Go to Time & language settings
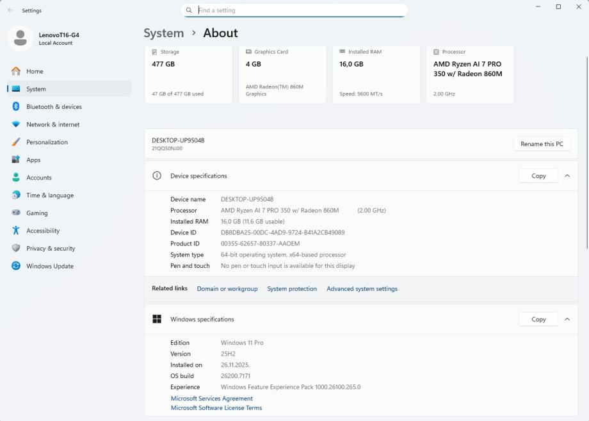The height and width of the screenshot is (421, 589). [49, 195]
